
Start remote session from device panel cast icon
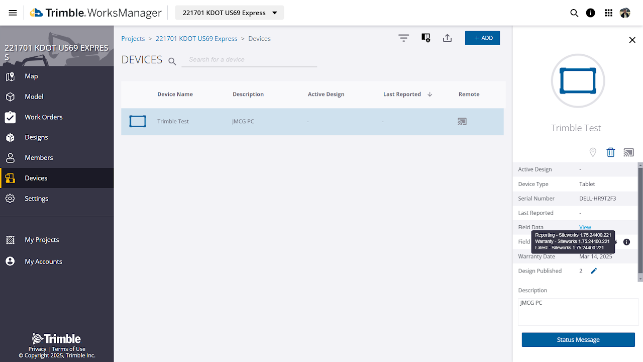[628, 152]
